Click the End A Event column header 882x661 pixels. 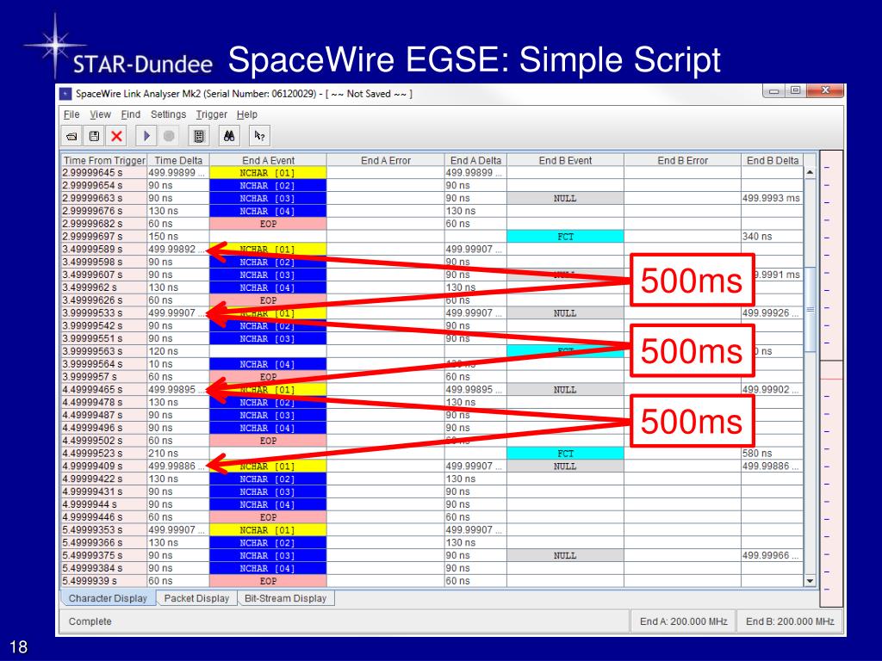tap(268, 160)
